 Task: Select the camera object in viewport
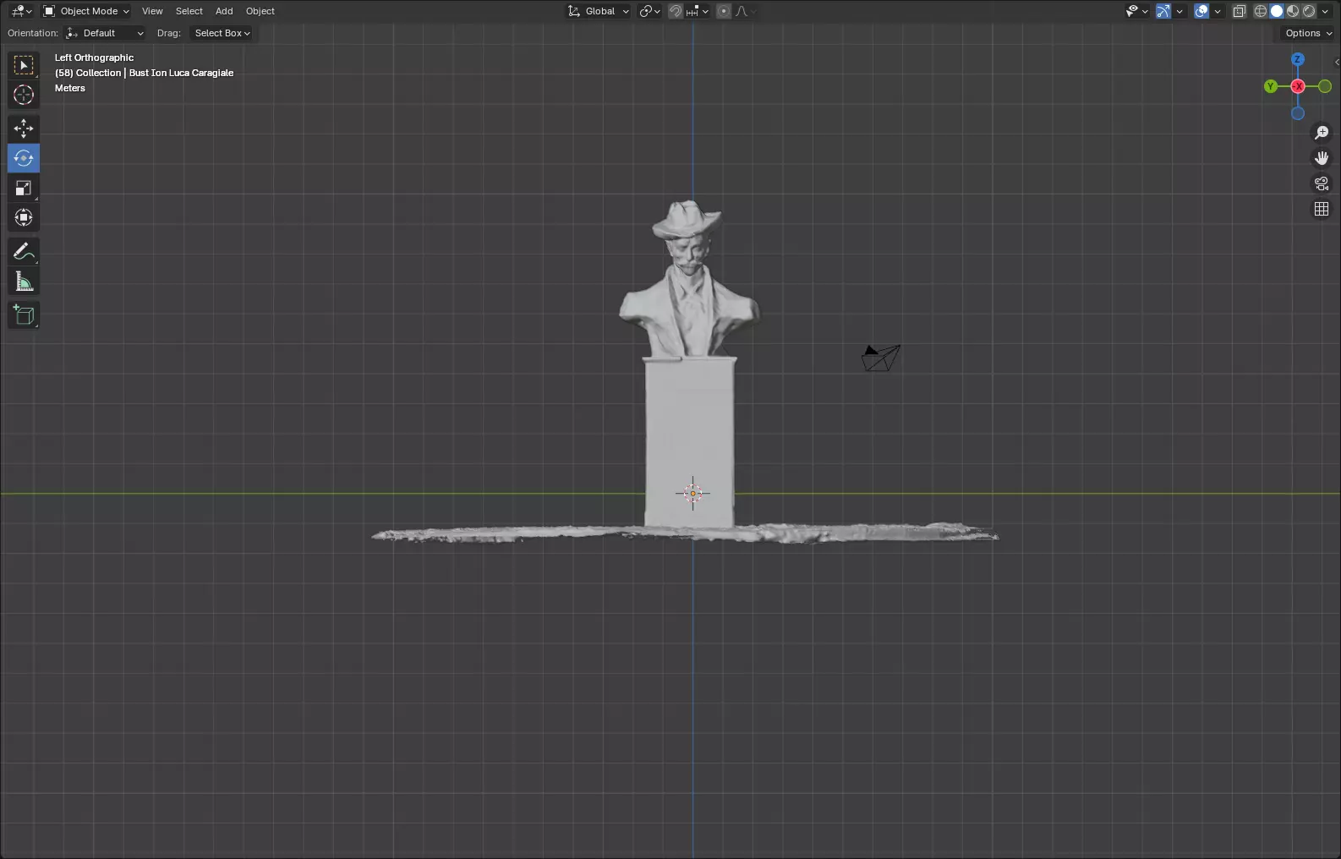pos(881,358)
